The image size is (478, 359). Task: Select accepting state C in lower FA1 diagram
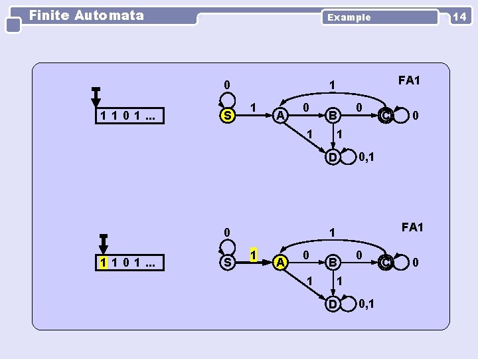(x=386, y=263)
